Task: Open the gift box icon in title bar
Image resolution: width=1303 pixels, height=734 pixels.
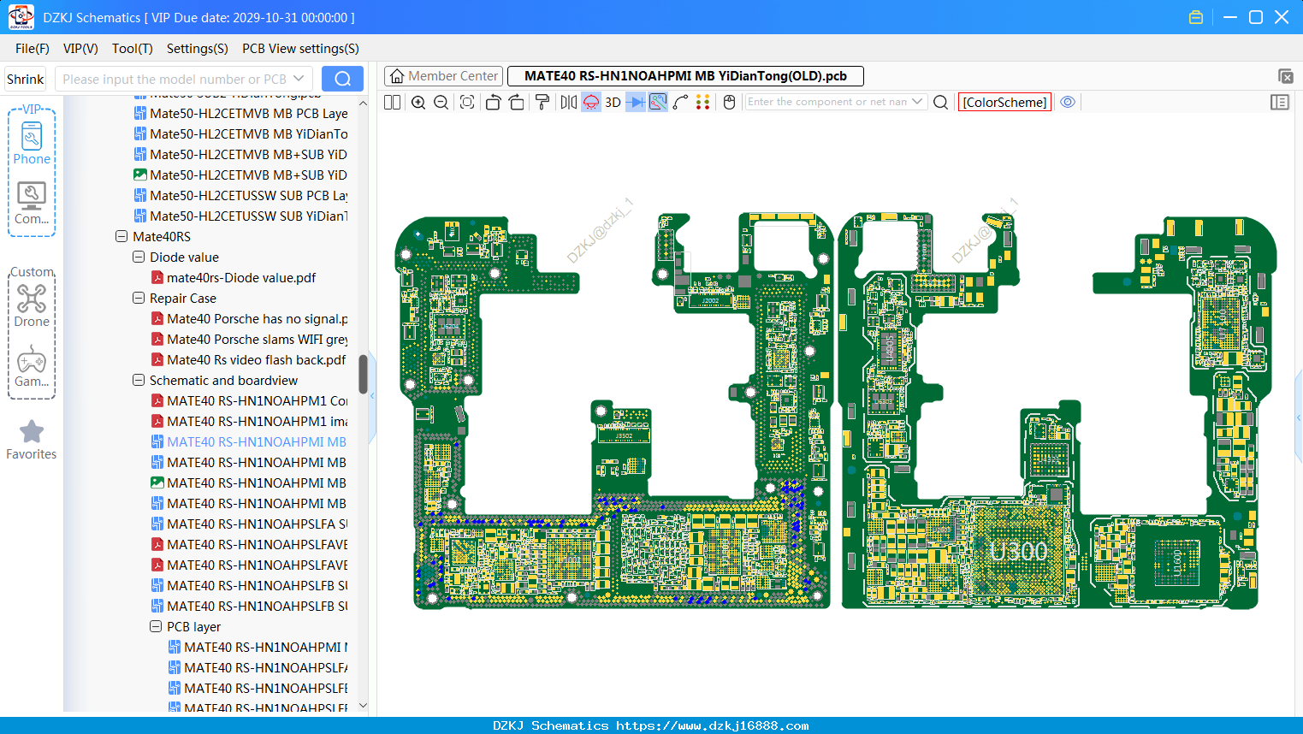Action: (1196, 17)
